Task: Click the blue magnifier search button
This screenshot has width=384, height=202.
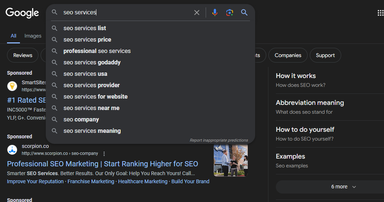Action: pos(244,13)
